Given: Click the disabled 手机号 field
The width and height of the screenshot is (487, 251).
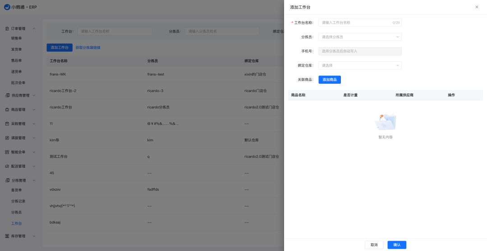Looking at the screenshot, I should [360, 51].
